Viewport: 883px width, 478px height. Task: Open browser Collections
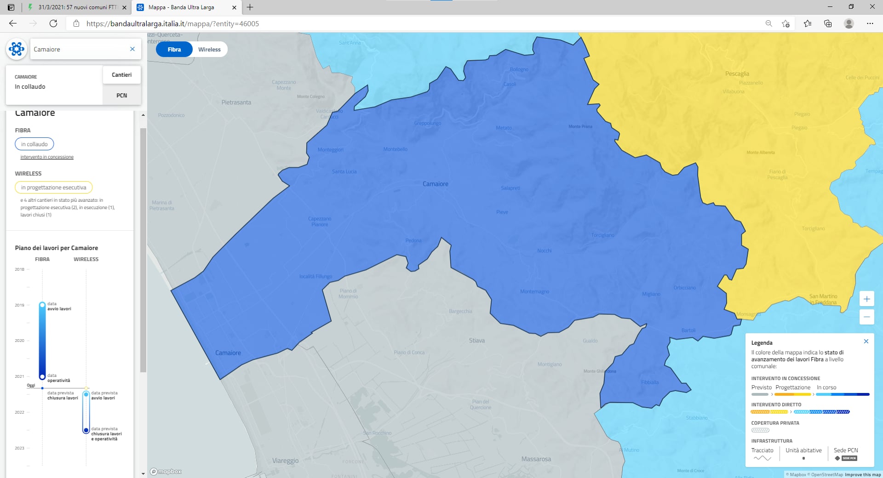point(828,23)
